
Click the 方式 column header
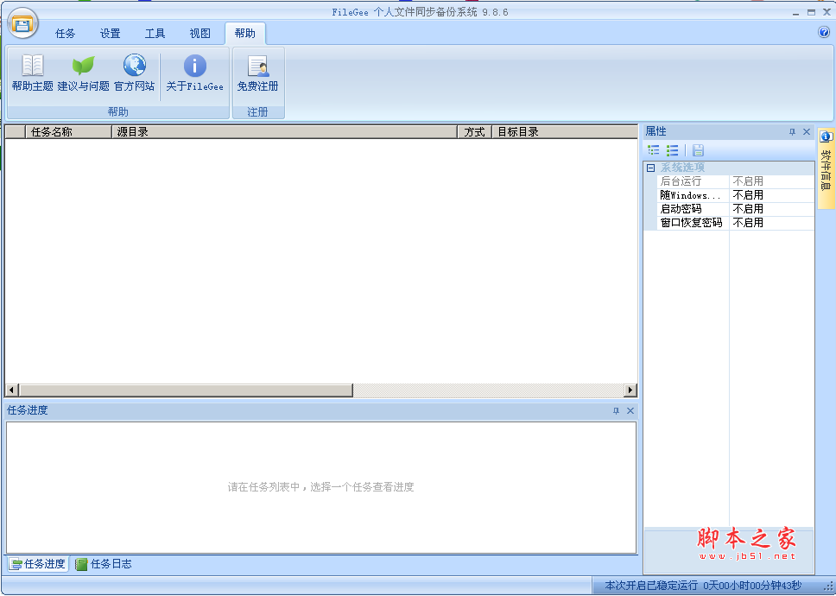pyautogui.click(x=474, y=131)
